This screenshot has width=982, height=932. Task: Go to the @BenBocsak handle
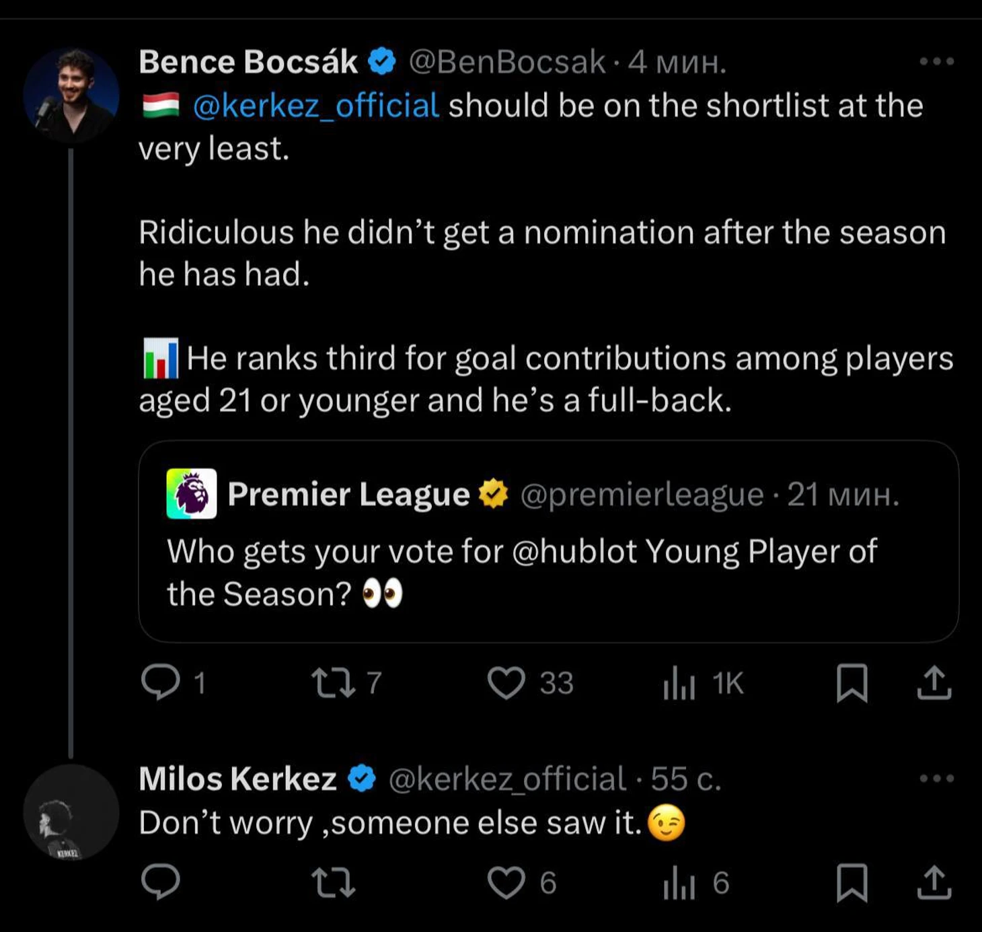pos(506,63)
